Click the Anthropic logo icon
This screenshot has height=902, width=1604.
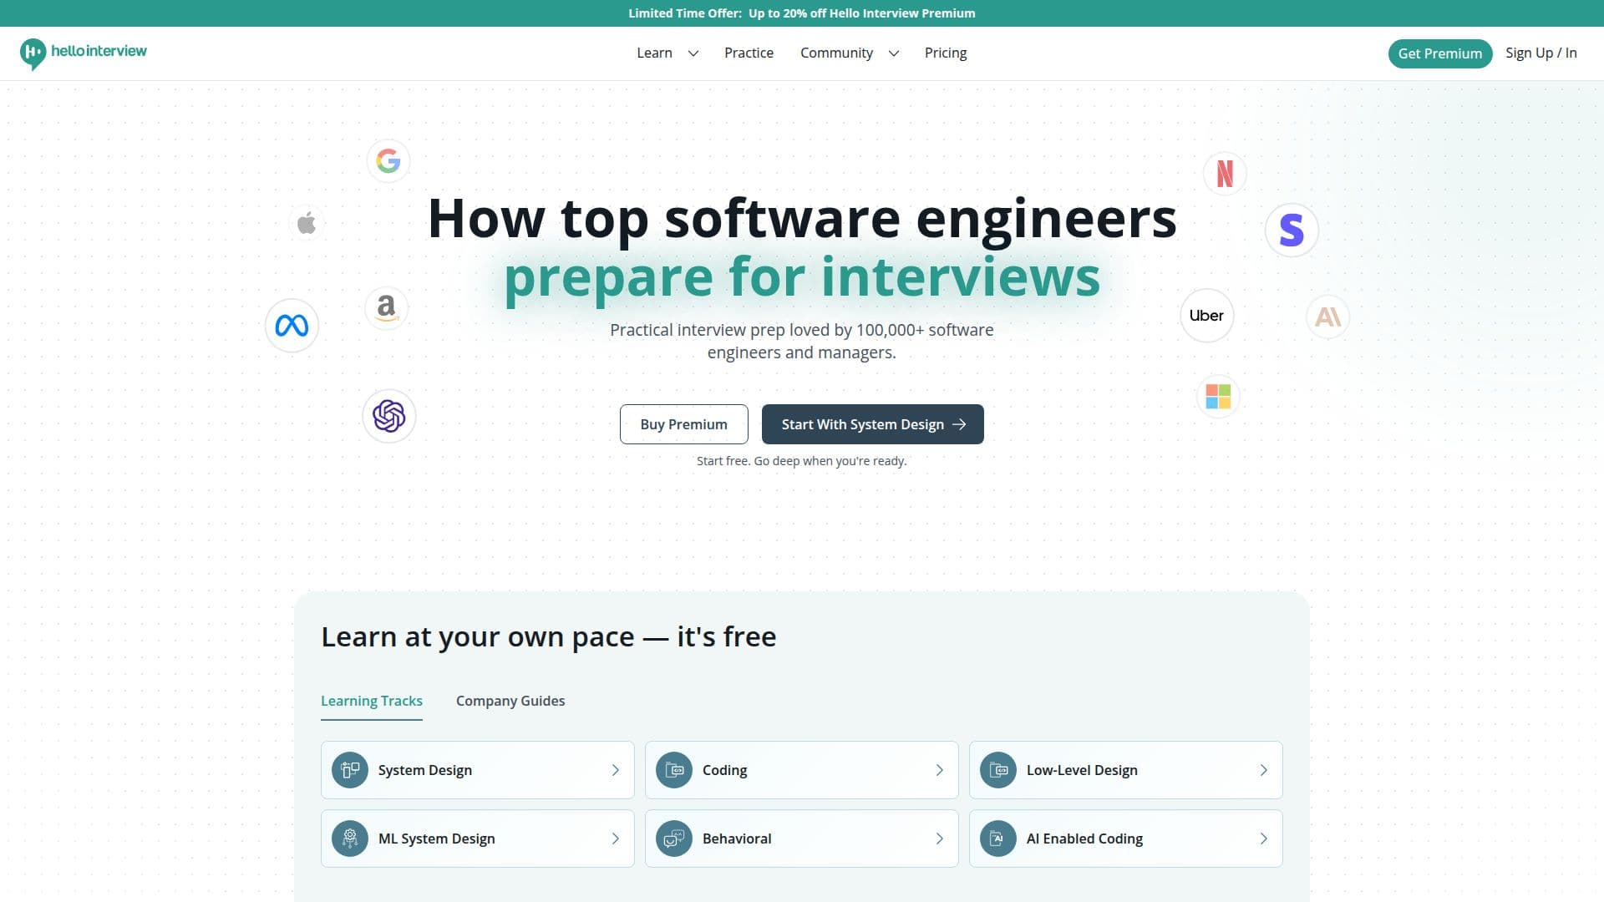click(x=1327, y=317)
